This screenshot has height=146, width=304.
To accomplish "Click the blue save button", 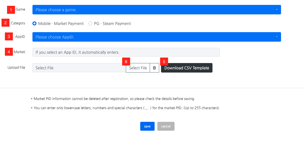I will point(147,126).
